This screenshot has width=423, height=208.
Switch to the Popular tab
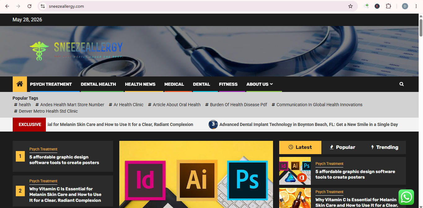[x=342, y=147]
